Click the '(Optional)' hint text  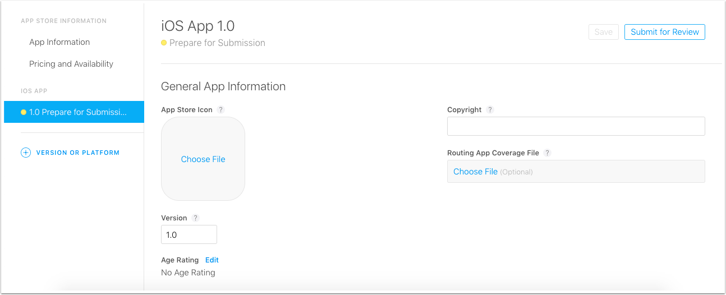tap(516, 172)
